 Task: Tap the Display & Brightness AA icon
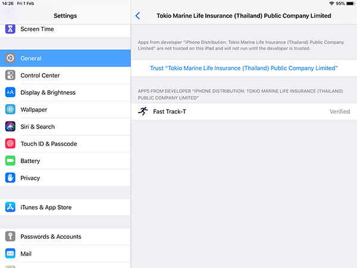point(10,92)
